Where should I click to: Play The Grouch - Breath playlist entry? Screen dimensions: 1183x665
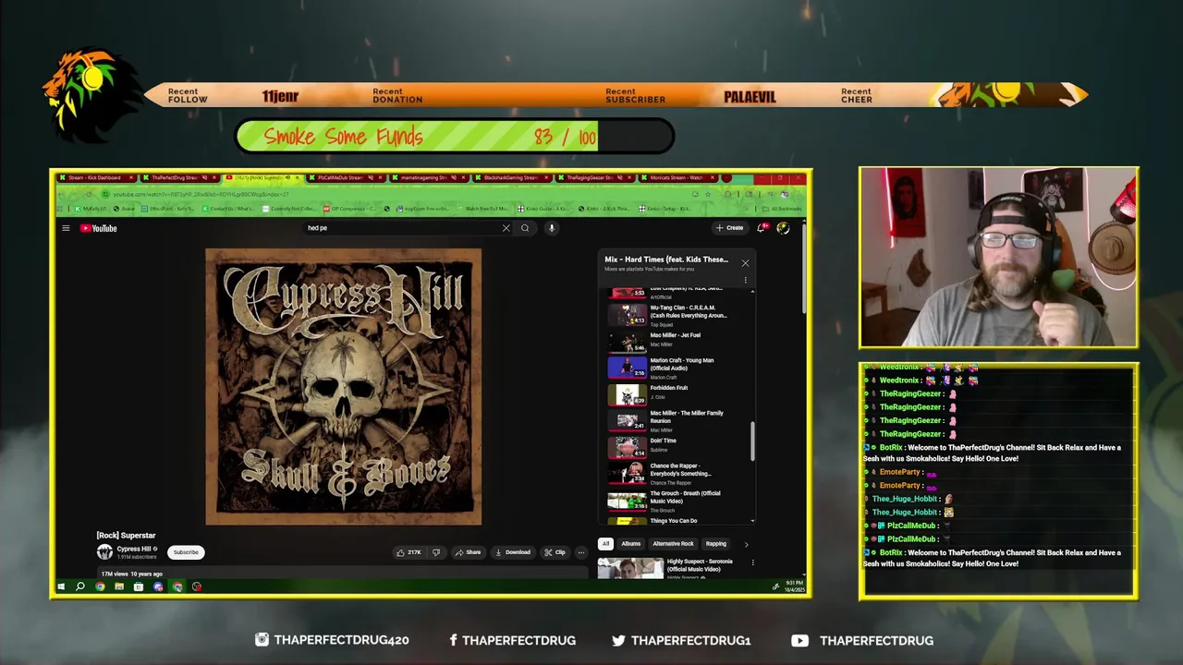point(679,500)
